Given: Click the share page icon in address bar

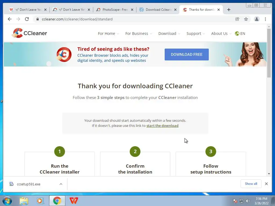Looking at the screenshot, I should click(237, 19).
